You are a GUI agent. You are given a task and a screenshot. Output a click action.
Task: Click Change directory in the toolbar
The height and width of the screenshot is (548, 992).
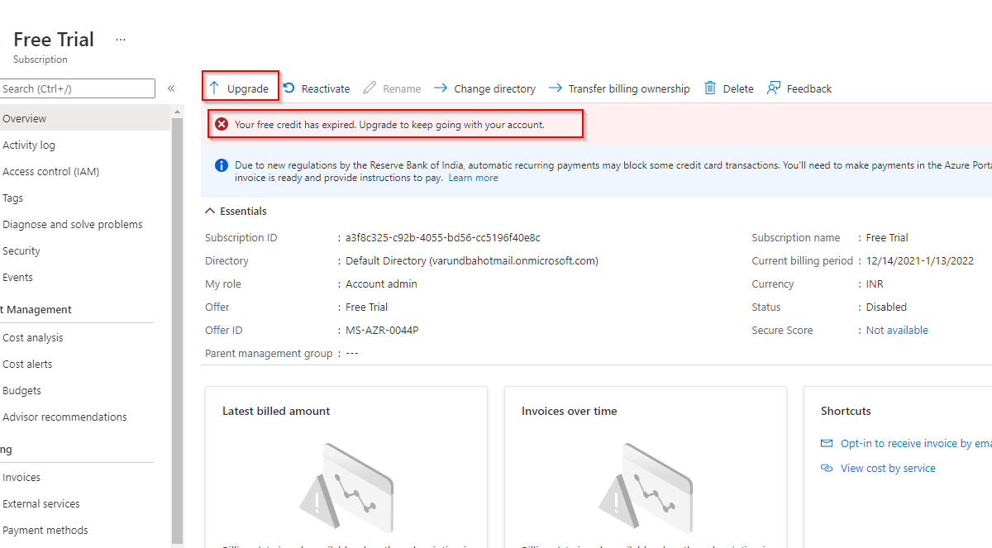click(494, 88)
